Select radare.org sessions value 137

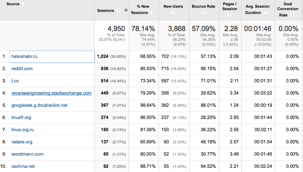coord(104,142)
